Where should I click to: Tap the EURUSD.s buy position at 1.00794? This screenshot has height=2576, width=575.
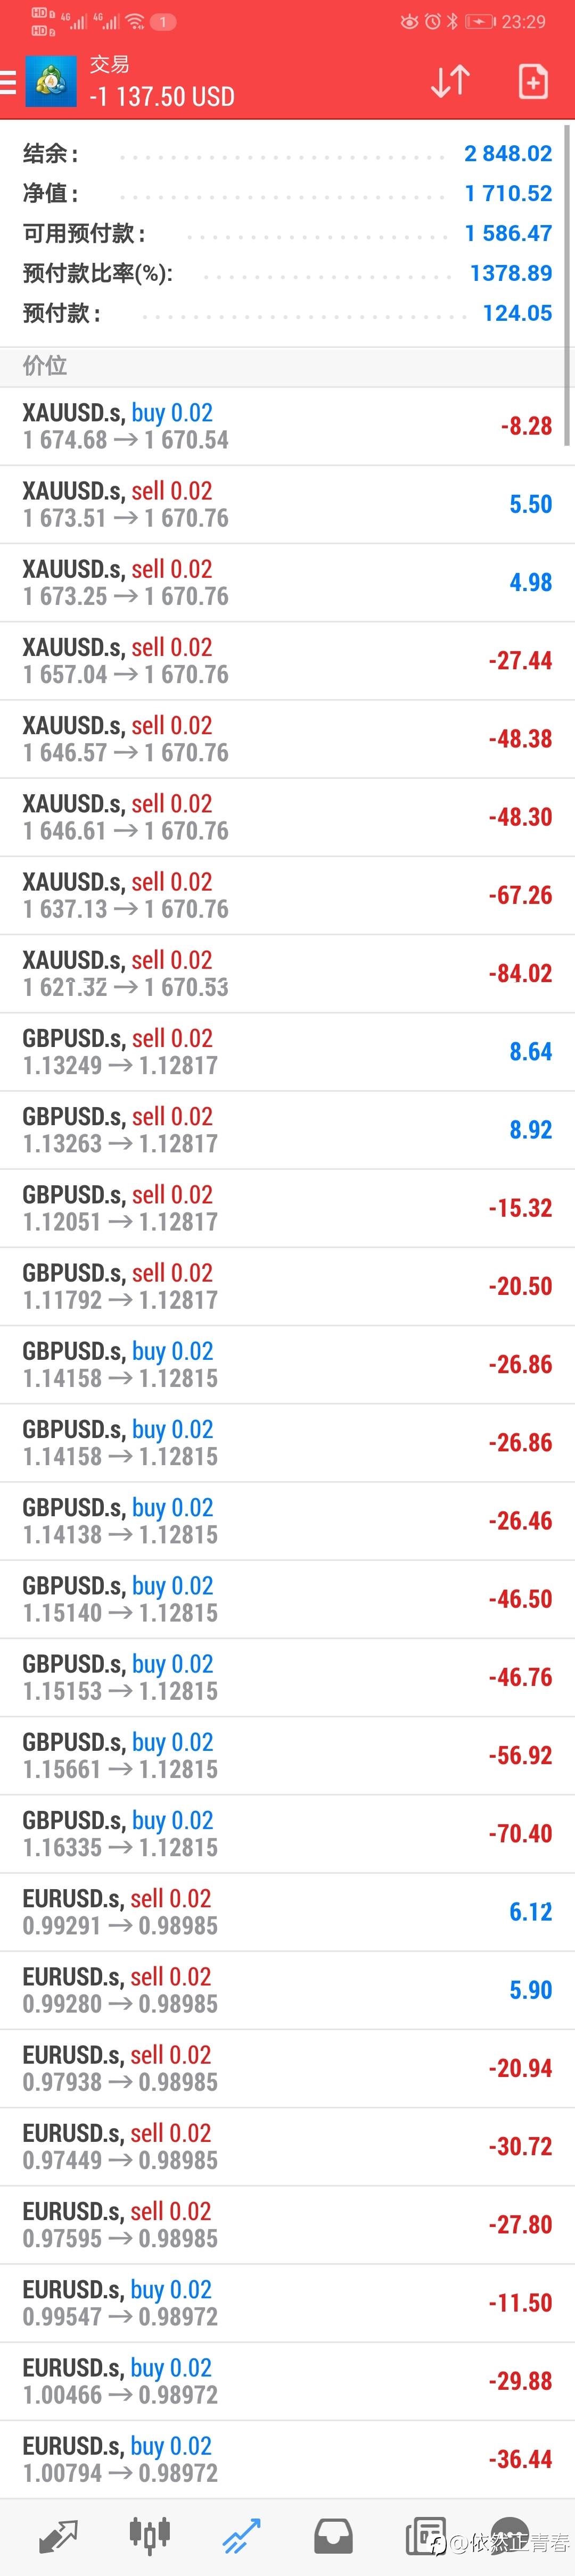(x=287, y=2459)
